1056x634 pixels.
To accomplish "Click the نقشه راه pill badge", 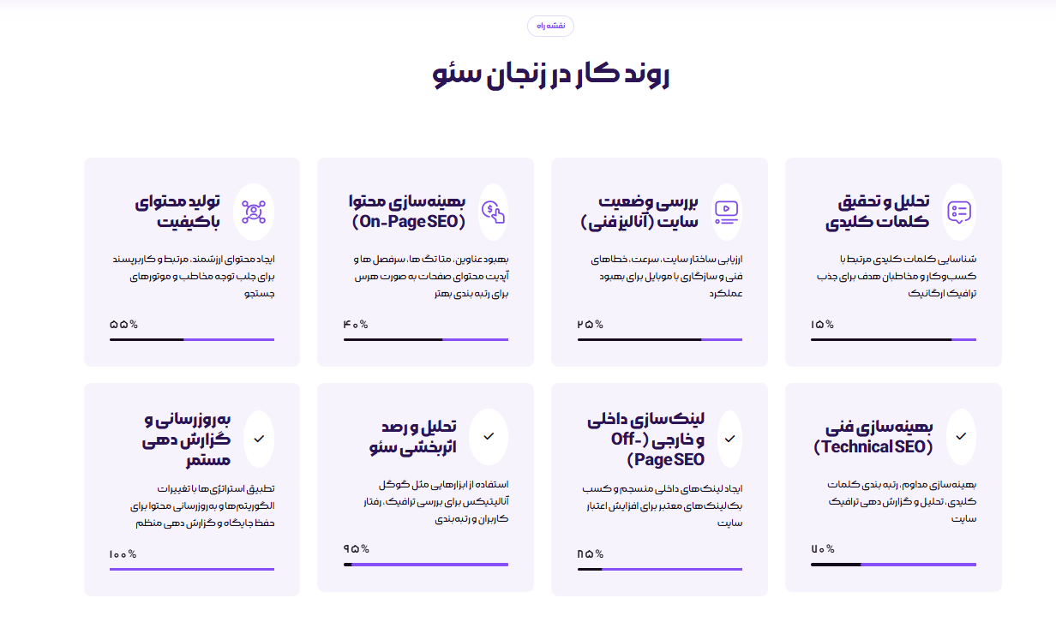I will [550, 27].
